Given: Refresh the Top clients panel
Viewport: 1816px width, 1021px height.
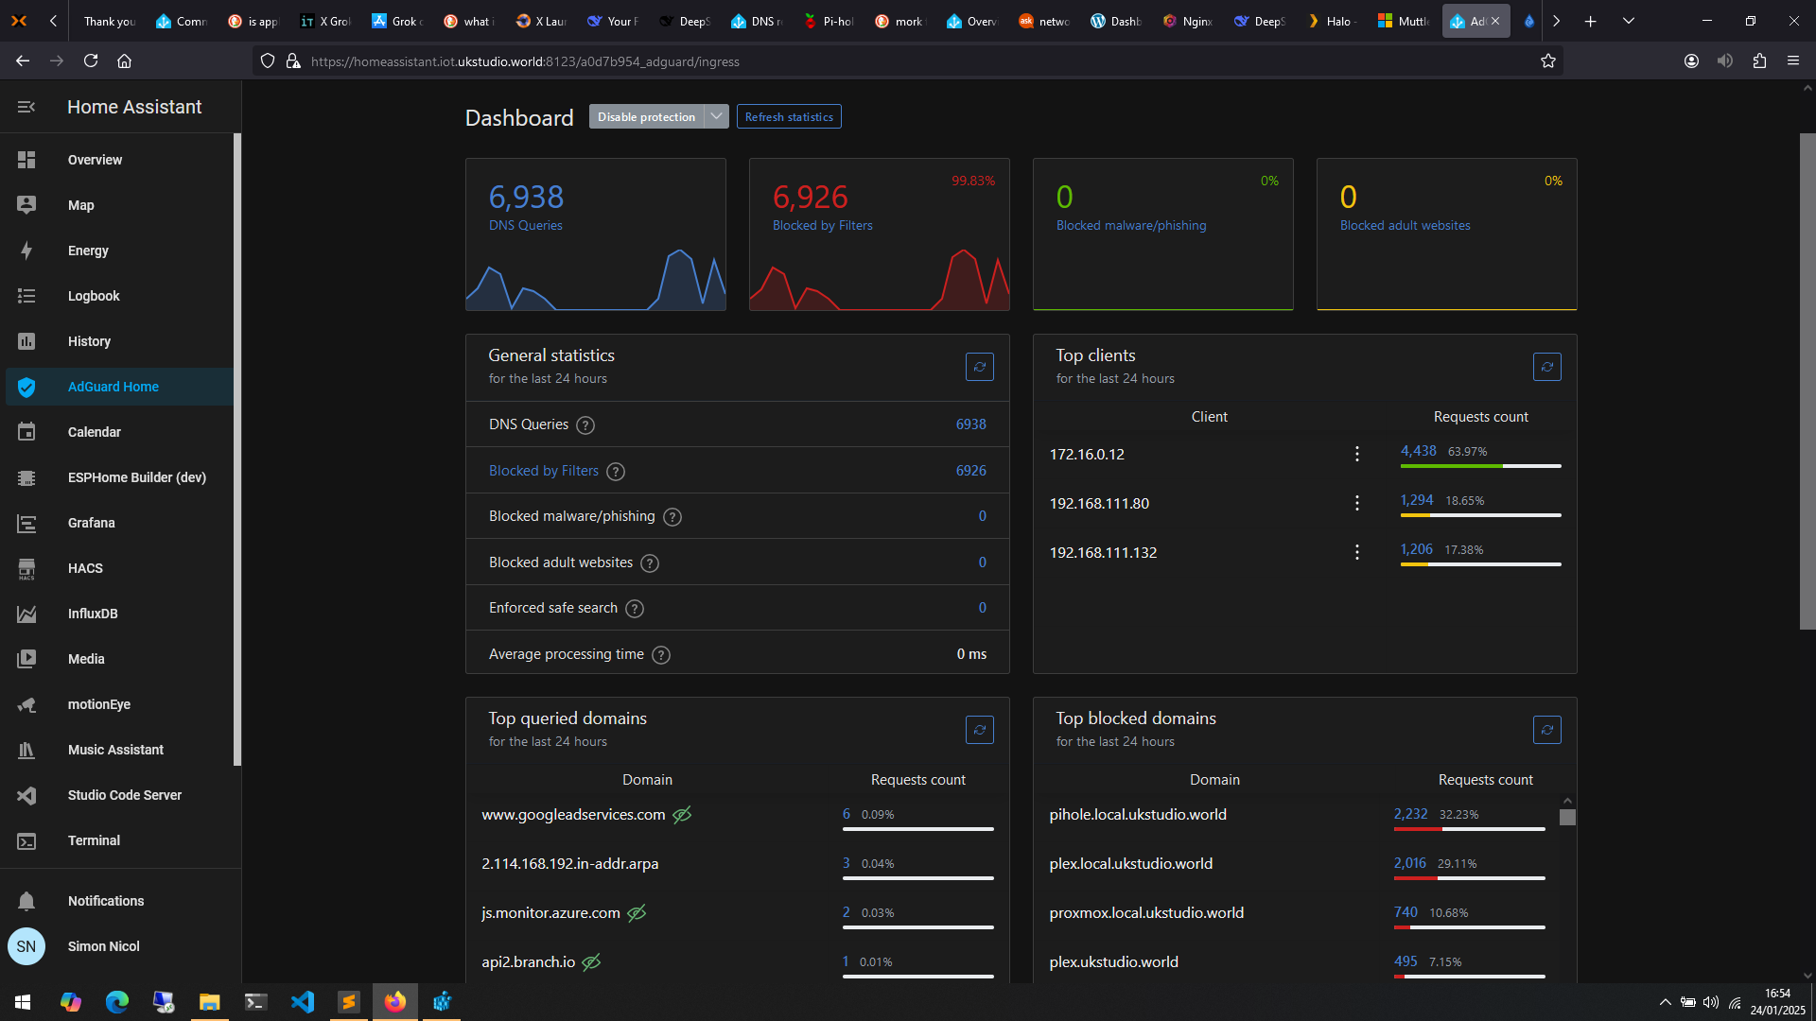Looking at the screenshot, I should 1547,367.
